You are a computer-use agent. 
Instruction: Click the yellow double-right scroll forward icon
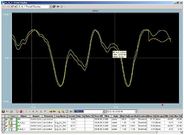(x=54, y=111)
